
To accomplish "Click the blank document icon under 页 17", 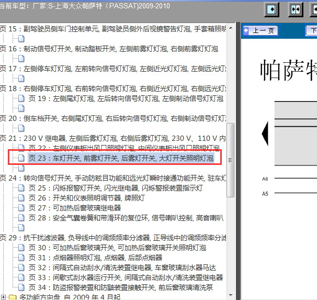I will [x=21, y=79].
